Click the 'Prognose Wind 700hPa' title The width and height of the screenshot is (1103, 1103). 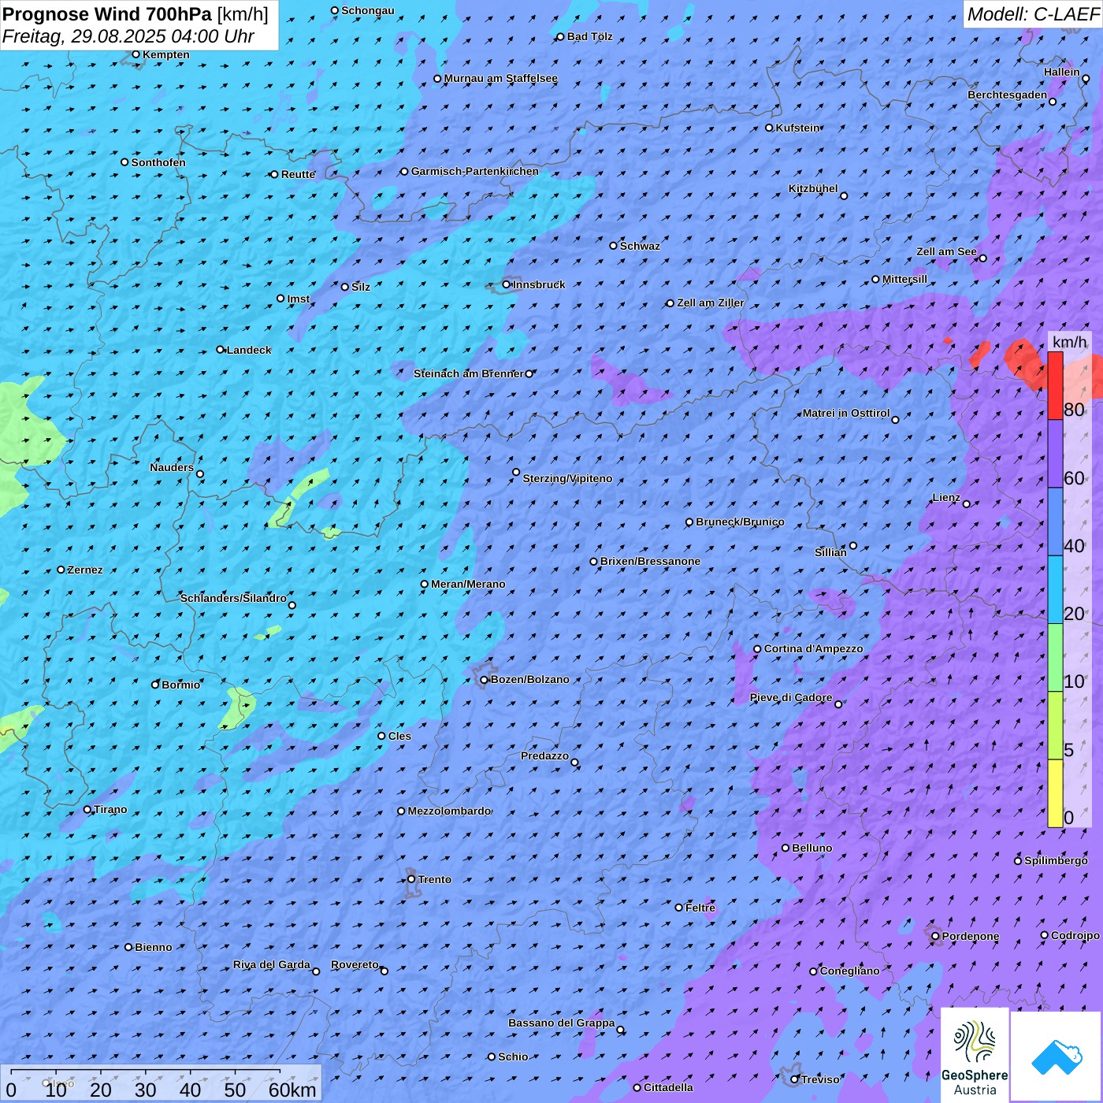coord(107,14)
